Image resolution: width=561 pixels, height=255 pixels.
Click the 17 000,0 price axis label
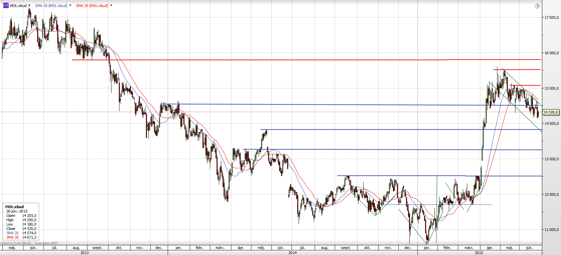(x=551, y=17)
